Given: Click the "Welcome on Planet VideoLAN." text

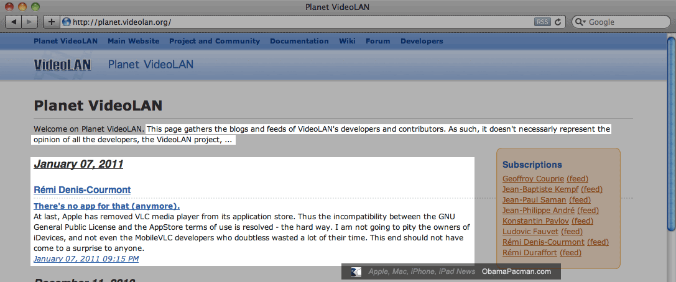Looking at the screenshot, I should [89, 129].
